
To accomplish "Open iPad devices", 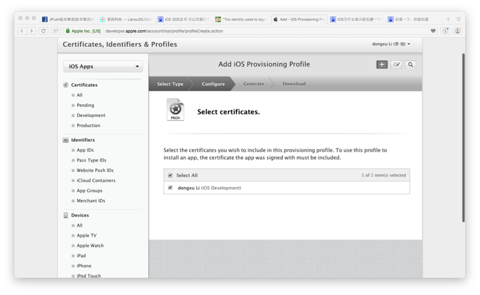I will tap(81, 256).
